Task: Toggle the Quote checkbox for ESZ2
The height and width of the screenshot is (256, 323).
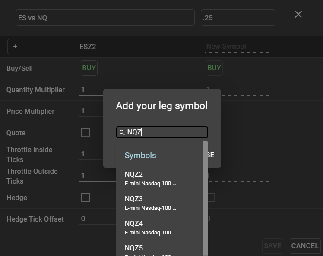Action: pyautogui.click(x=85, y=133)
